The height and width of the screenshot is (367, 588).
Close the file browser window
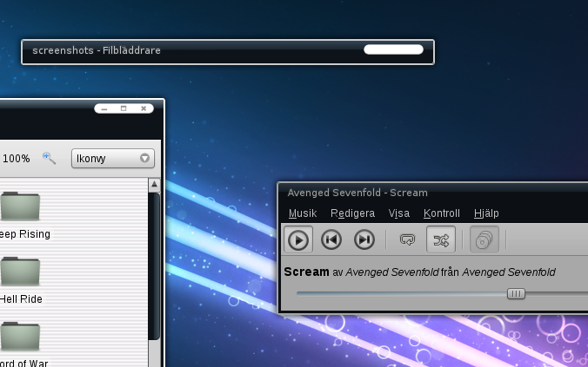point(144,108)
